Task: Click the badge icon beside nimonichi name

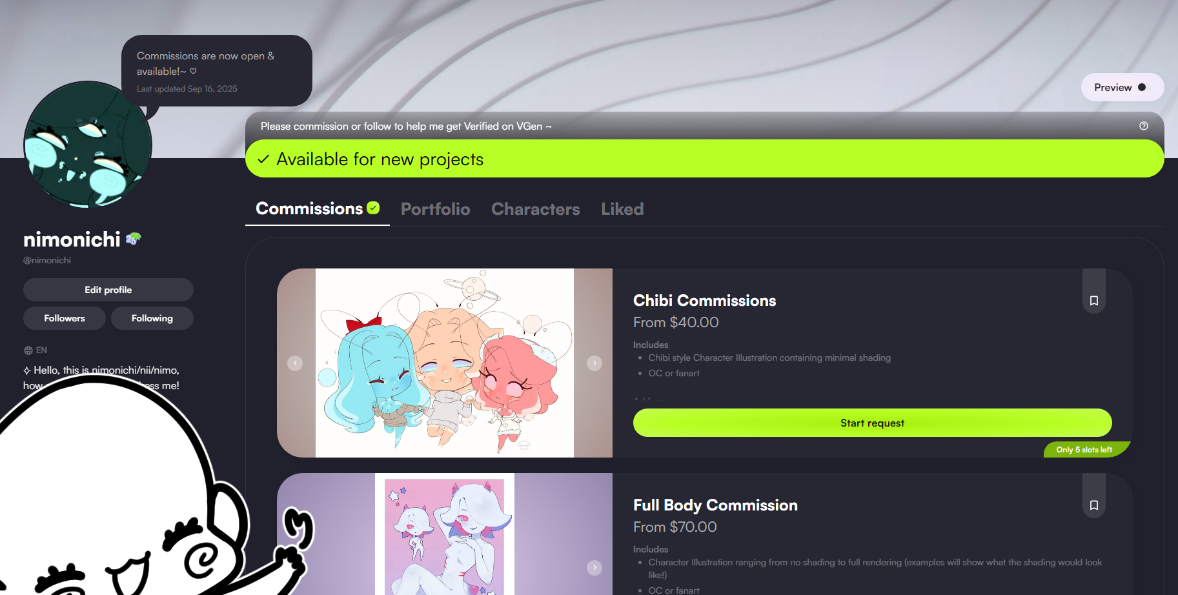Action: (x=134, y=239)
